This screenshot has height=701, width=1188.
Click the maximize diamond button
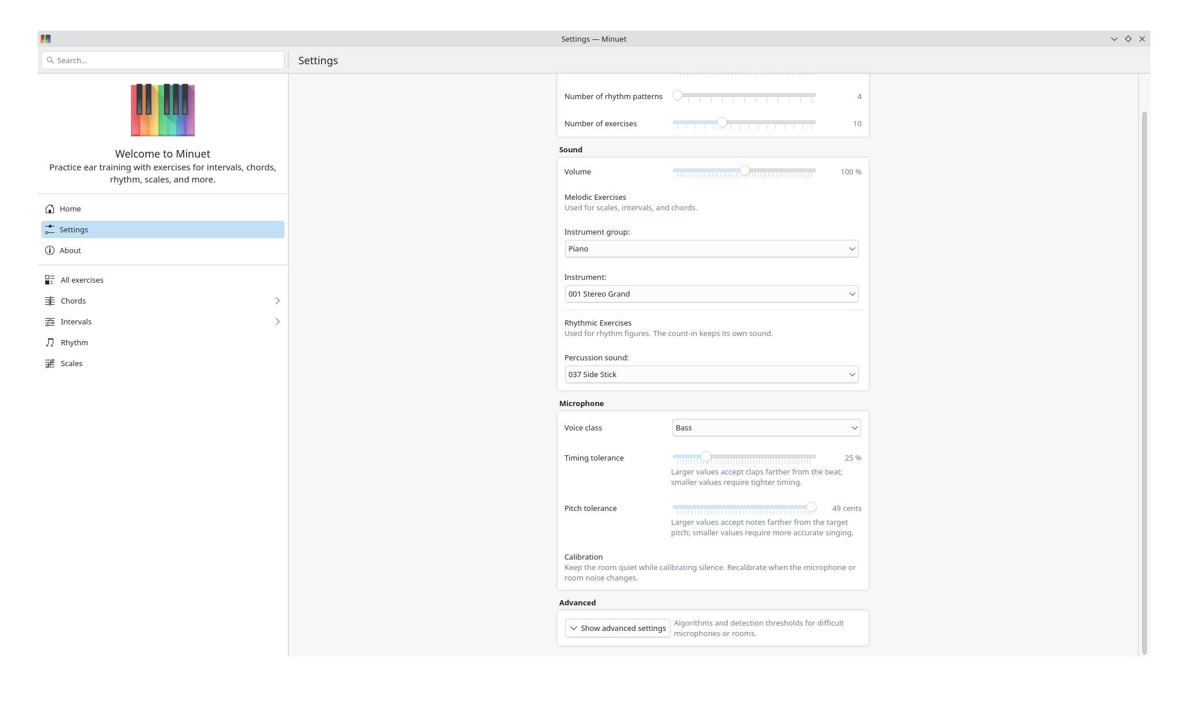(1128, 39)
